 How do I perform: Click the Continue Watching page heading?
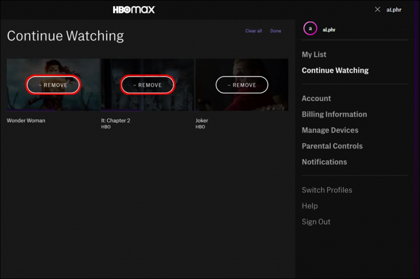pyautogui.click(x=66, y=36)
